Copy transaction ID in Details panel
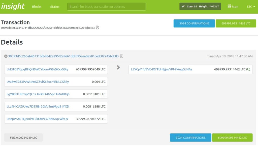The height and width of the screenshot is (146, 258). (x=121, y=56)
